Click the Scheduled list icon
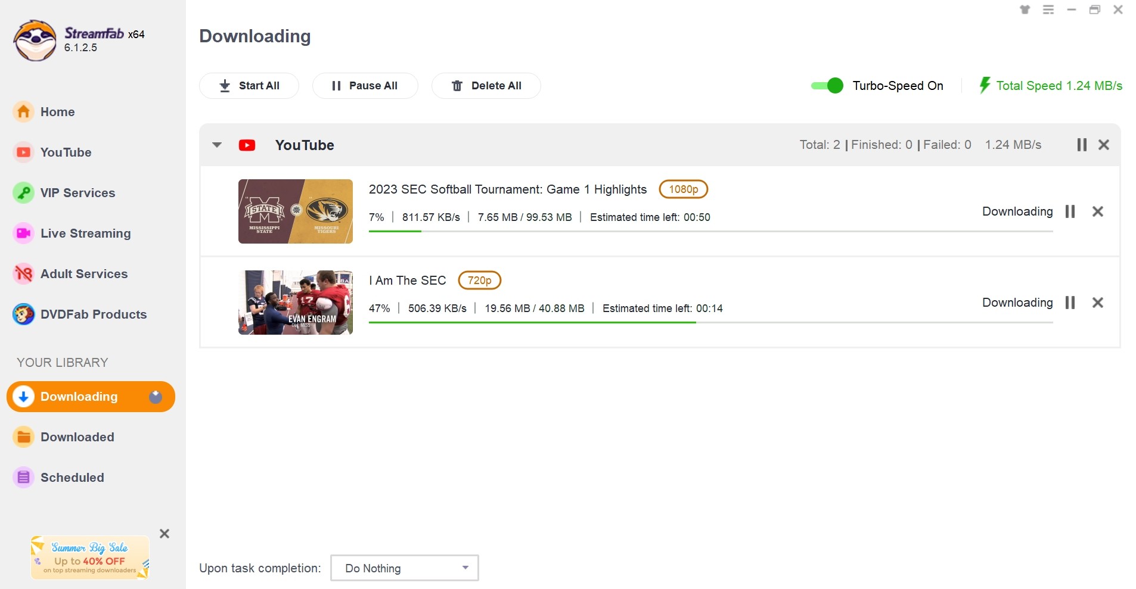1136x589 pixels. pyautogui.click(x=23, y=478)
